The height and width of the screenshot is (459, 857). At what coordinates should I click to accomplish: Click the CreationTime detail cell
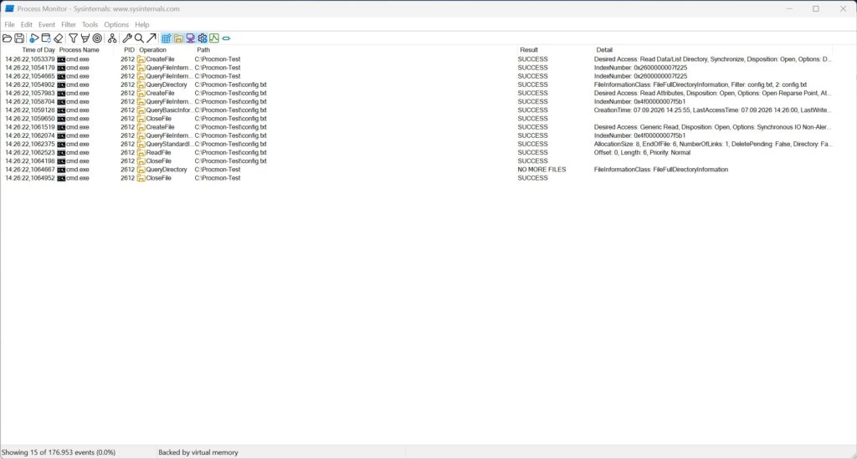coord(713,110)
